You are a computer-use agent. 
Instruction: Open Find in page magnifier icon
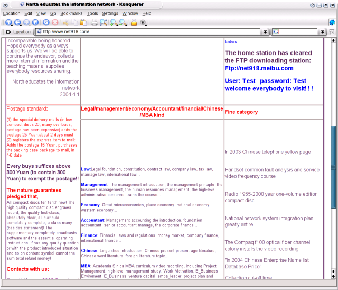[104, 22]
